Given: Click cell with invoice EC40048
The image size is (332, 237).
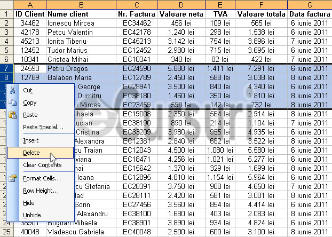Looking at the screenshot, I should coord(137,232).
